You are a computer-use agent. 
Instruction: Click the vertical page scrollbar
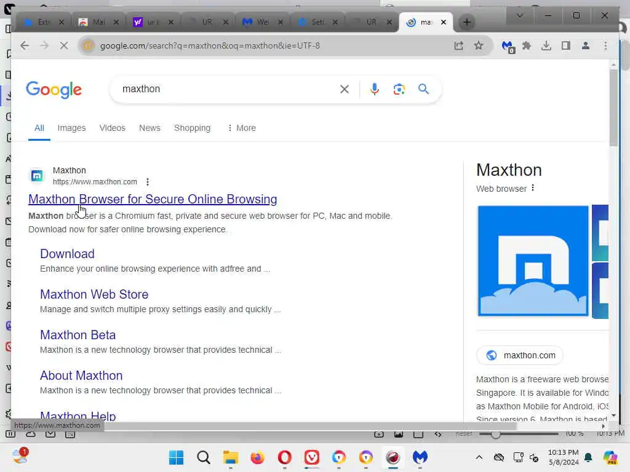coord(613,108)
